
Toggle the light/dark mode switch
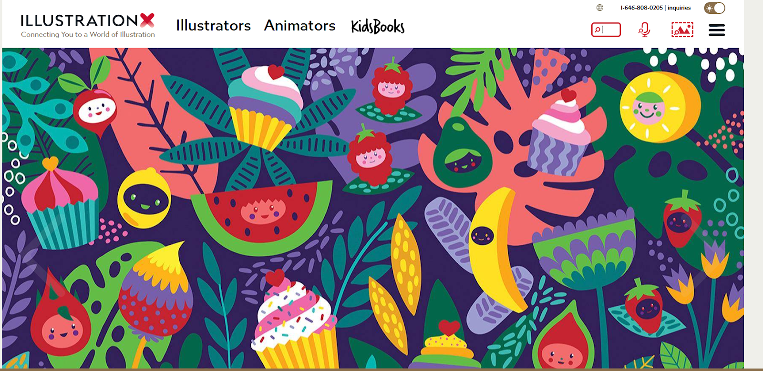714,8
